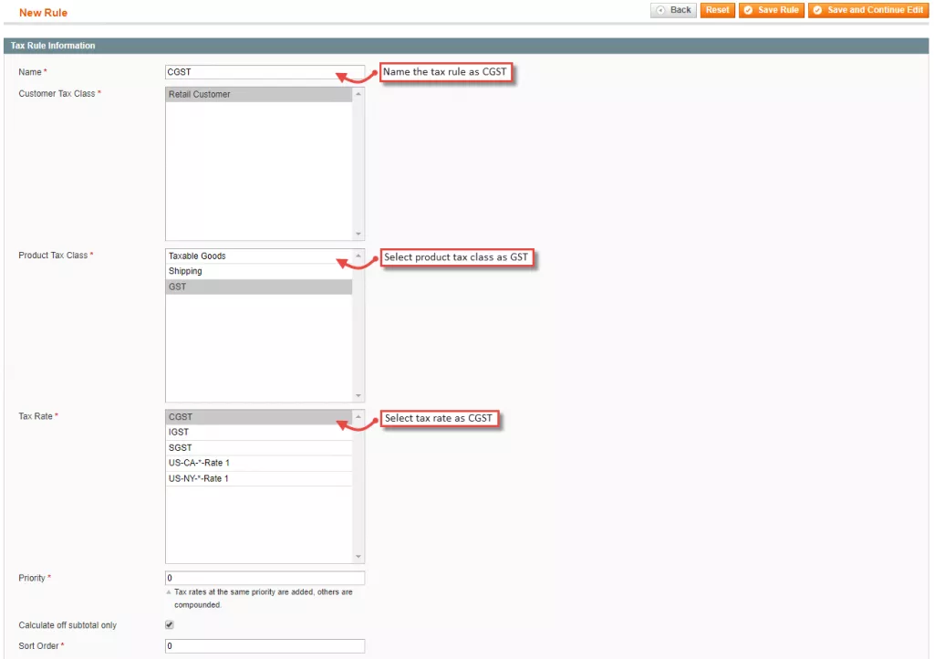This screenshot has width=934, height=659.
Task: Select US-NY-*-Rate 1 tax rate
Action: point(258,478)
